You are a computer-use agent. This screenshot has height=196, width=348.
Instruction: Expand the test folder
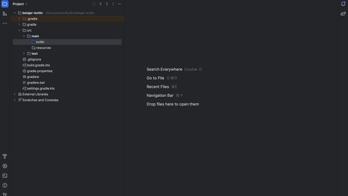[24, 53]
